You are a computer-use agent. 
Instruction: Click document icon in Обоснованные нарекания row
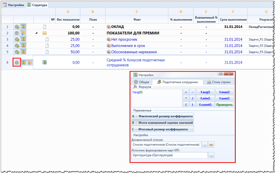click(x=47, y=52)
